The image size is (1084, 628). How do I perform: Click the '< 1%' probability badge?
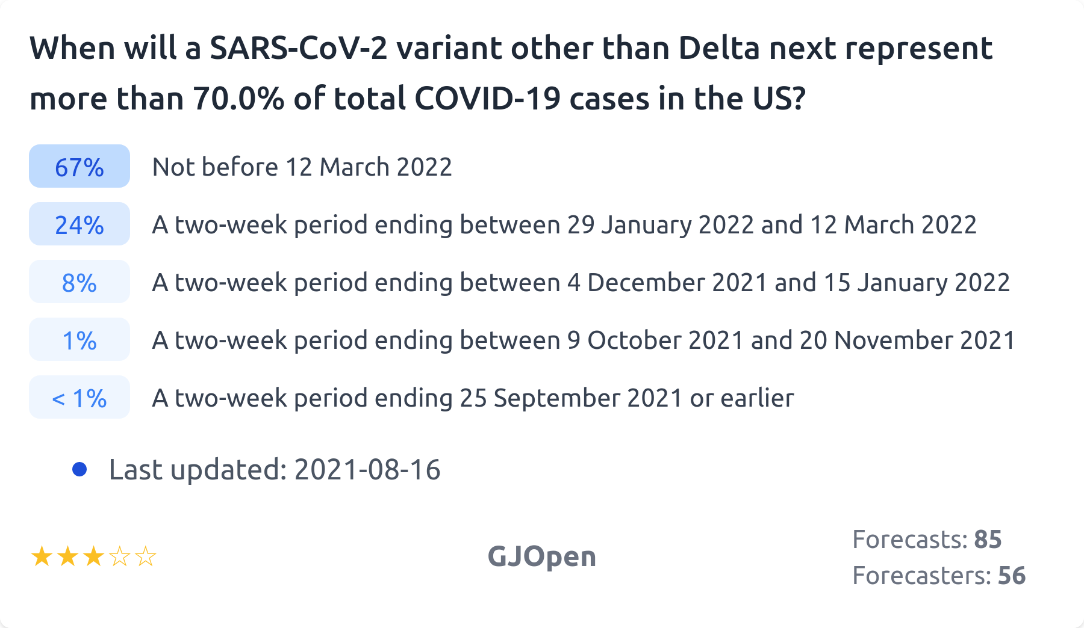79,398
